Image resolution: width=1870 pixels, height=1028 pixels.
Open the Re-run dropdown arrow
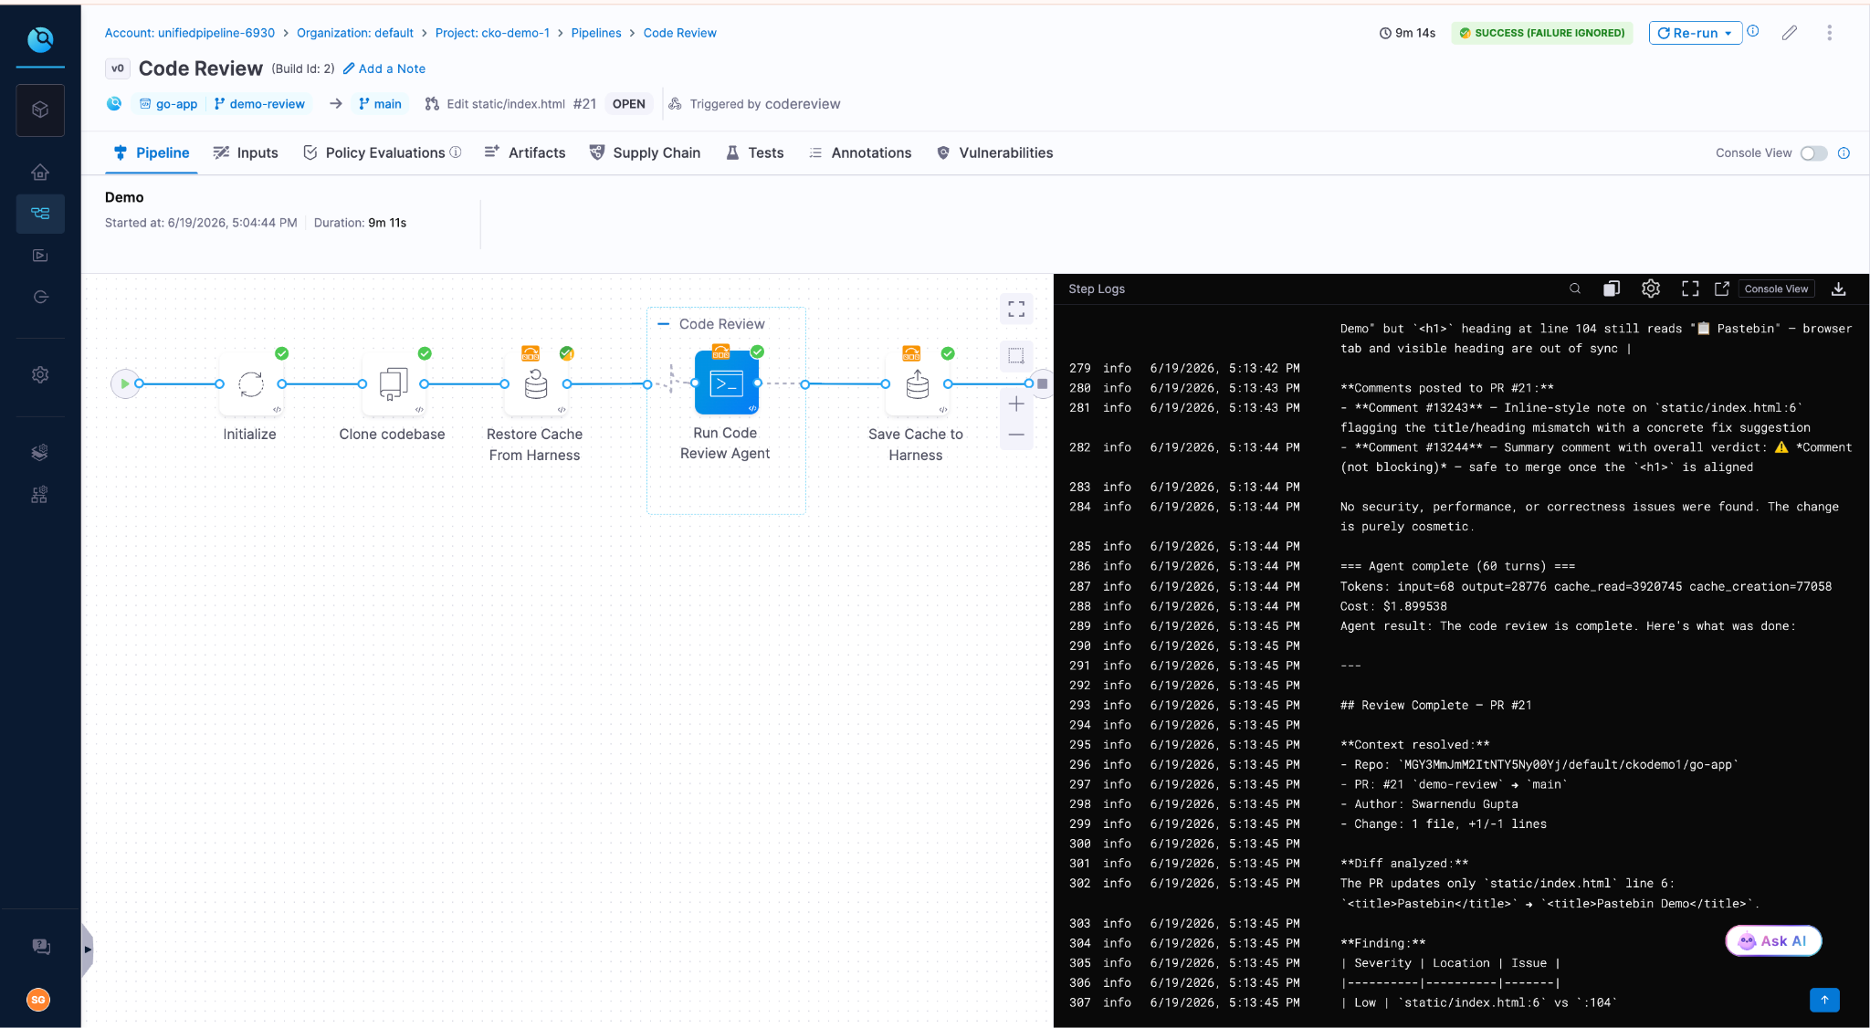click(x=1728, y=33)
